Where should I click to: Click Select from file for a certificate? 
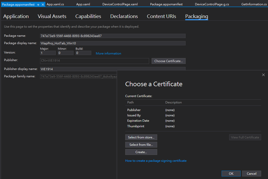click(x=141, y=145)
